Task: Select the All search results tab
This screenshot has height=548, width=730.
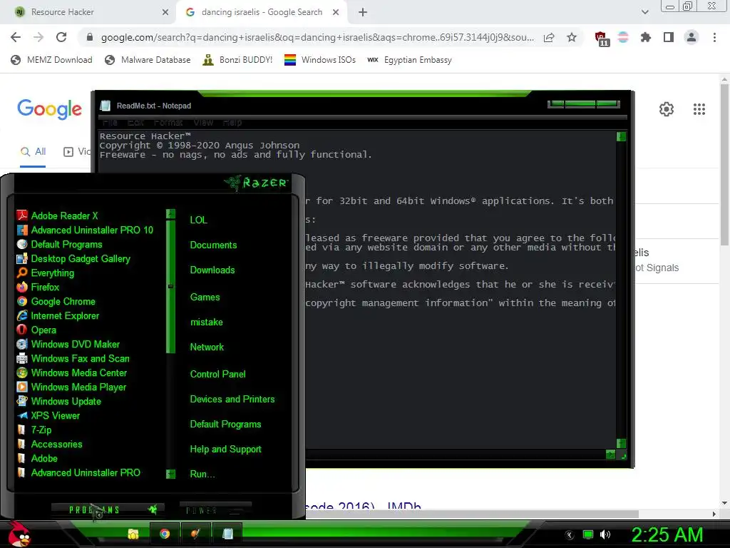Action: [x=33, y=152]
